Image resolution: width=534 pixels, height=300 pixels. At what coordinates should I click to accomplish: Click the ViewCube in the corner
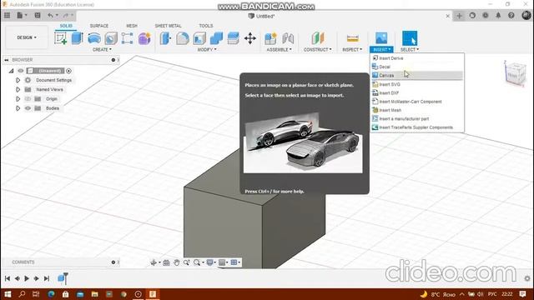pyautogui.click(x=515, y=73)
